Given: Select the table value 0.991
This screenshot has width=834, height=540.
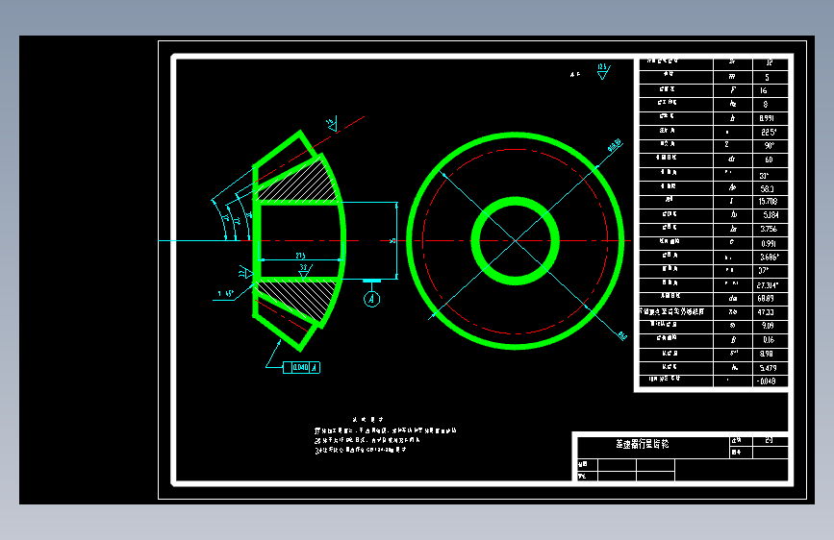Looking at the screenshot, I should point(769,243).
